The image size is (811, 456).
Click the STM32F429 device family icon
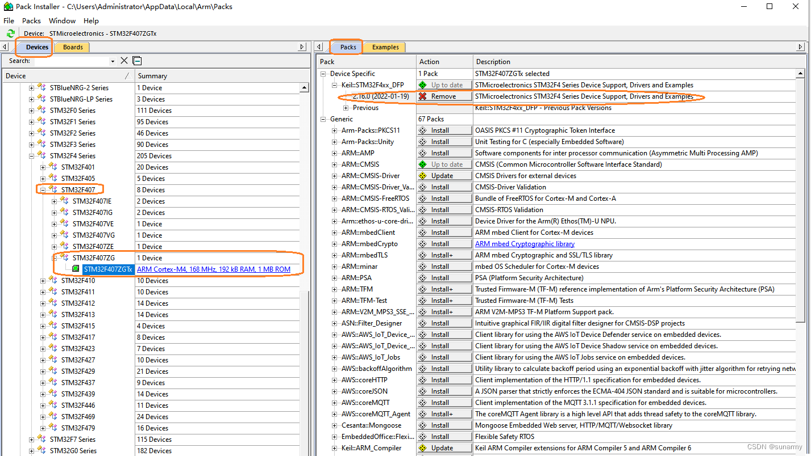53,371
